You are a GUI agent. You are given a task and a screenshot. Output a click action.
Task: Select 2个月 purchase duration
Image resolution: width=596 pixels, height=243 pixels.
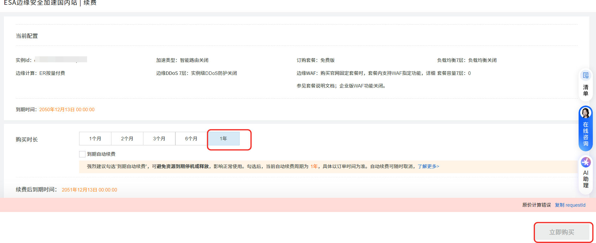[127, 138]
